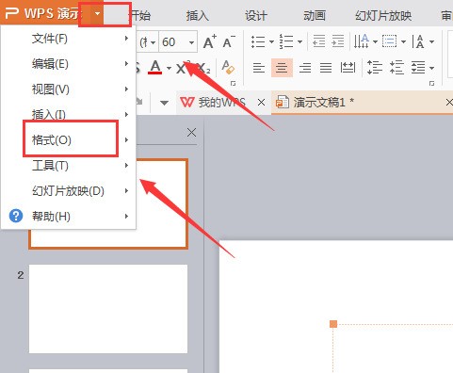Click the character spacing icon

tap(418, 41)
